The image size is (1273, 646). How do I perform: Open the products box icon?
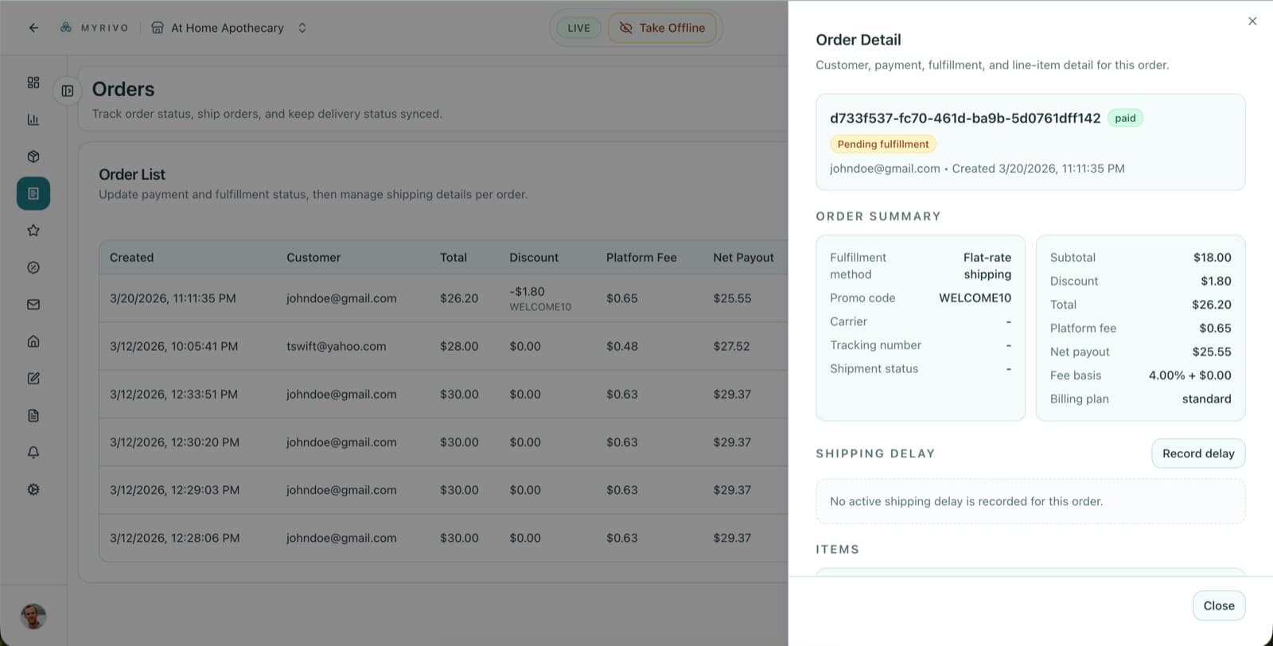pos(33,157)
